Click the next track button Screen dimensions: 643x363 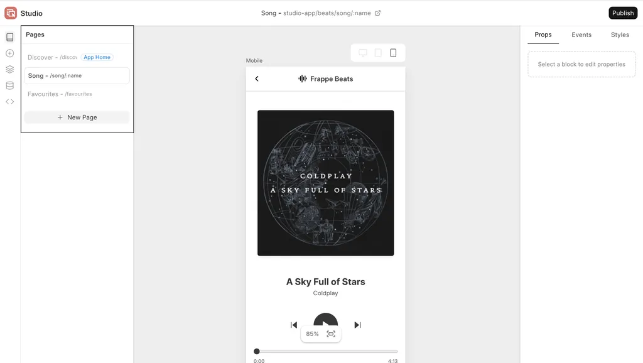click(357, 325)
